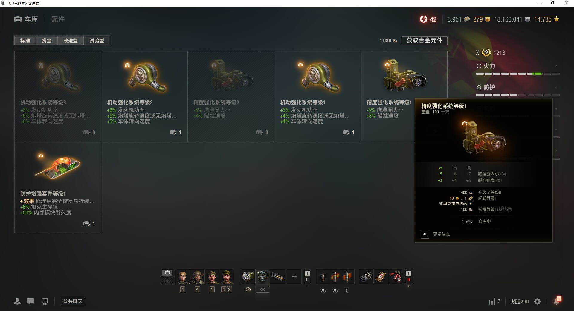Select the 防护增强套件等级1 equipment card
574x311 pixels.
(x=58, y=187)
